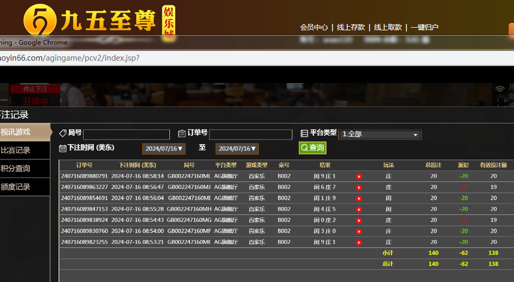The image size is (514, 282).
Task: Open the end date picker after 至
Action: pyautogui.click(x=237, y=149)
